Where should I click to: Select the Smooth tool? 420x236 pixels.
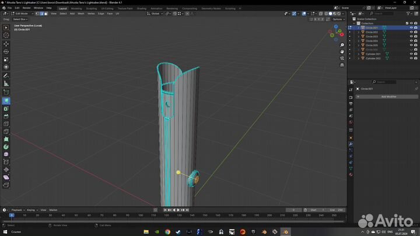[6, 154]
